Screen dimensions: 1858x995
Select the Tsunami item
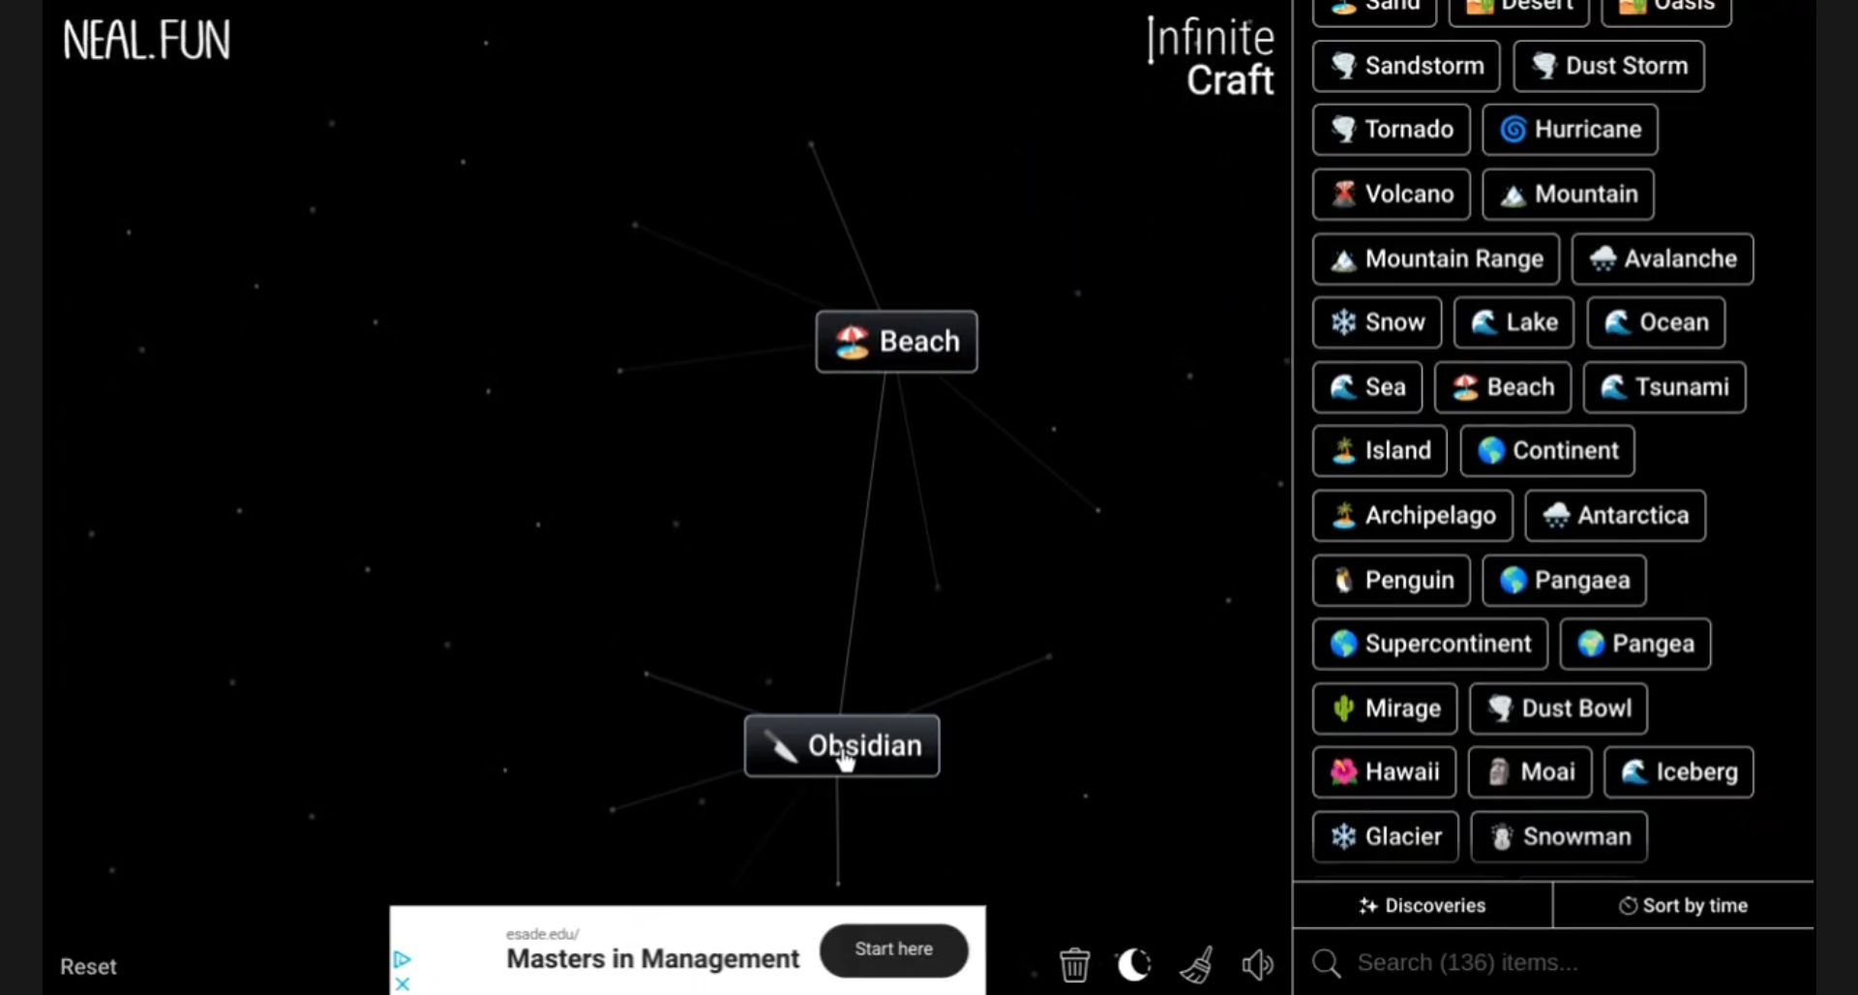(1664, 387)
